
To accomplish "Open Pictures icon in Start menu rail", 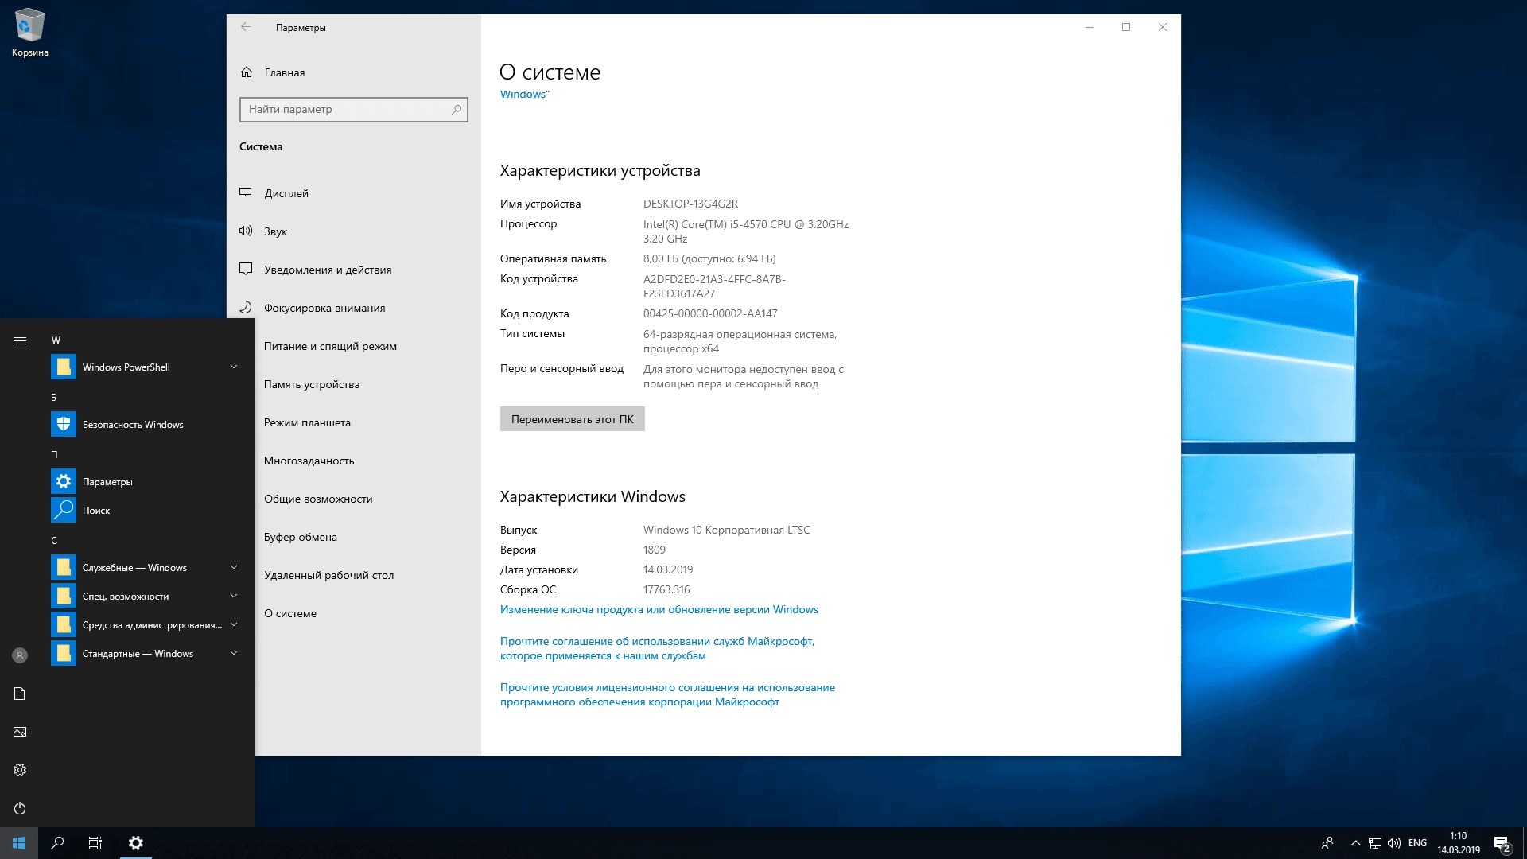I will 20,732.
